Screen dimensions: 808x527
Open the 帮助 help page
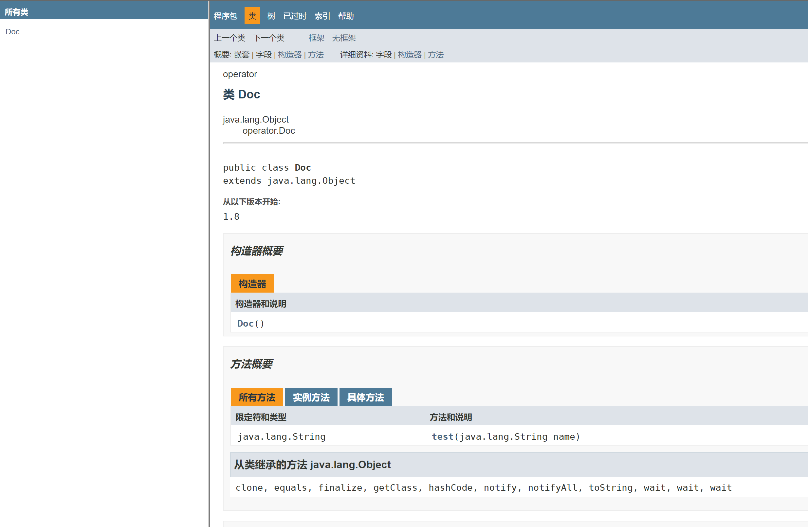pos(346,16)
